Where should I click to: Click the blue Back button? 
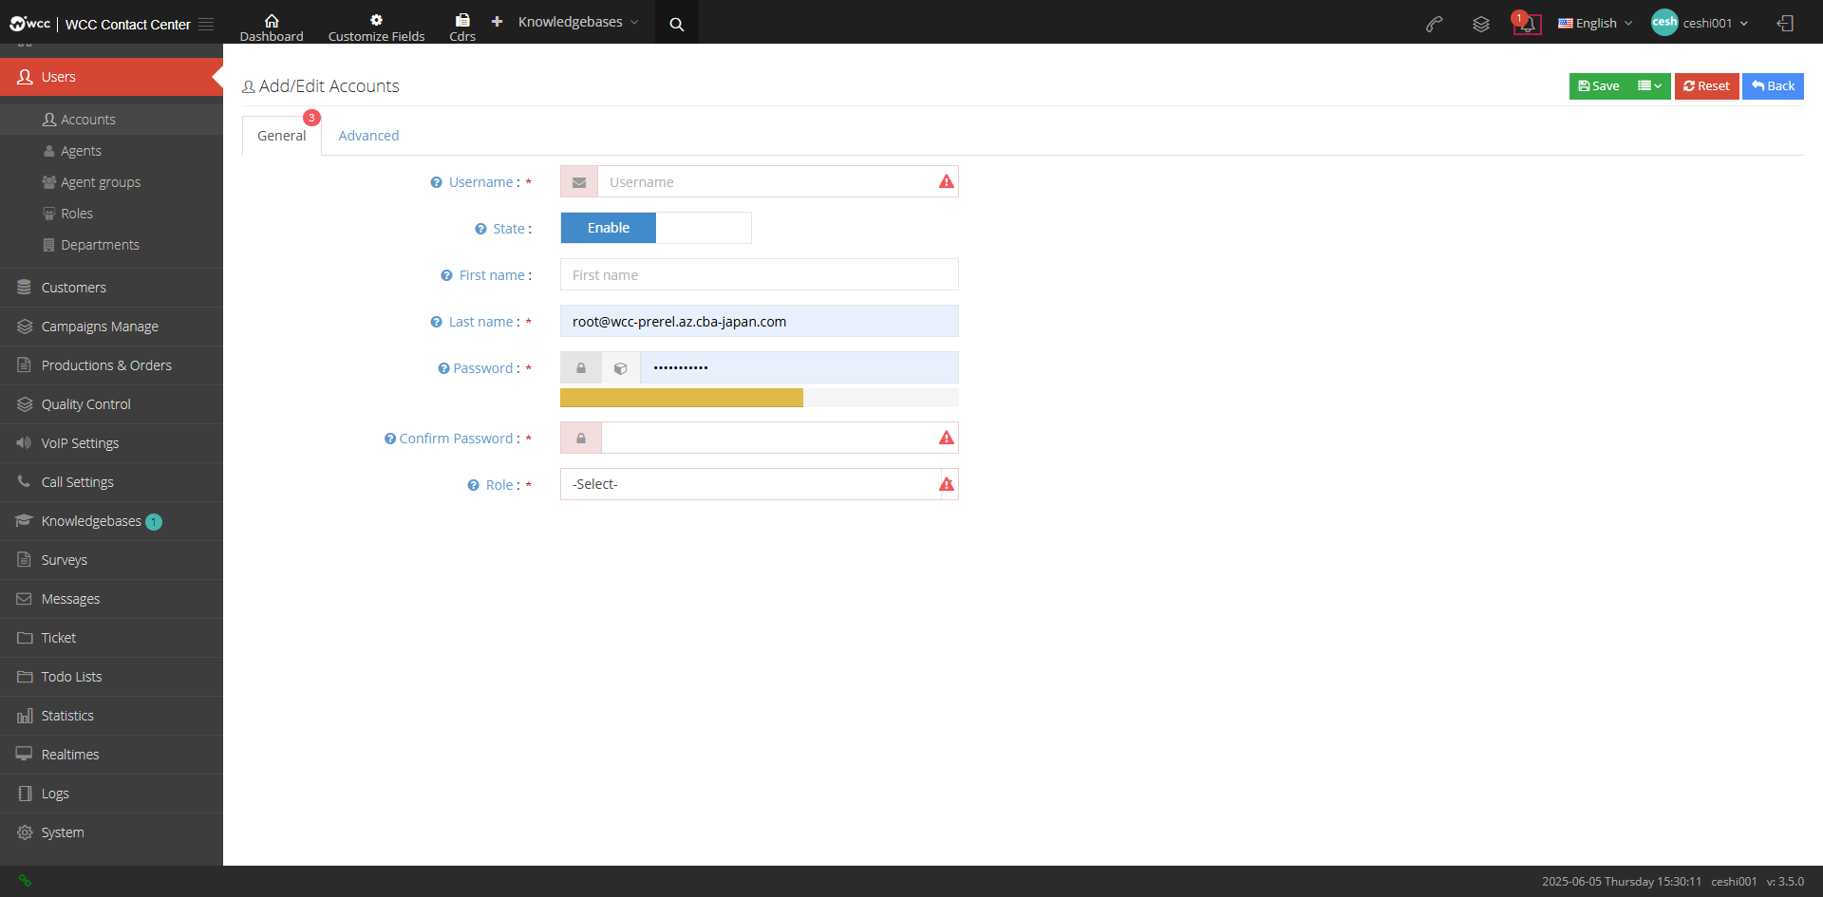[x=1773, y=86]
